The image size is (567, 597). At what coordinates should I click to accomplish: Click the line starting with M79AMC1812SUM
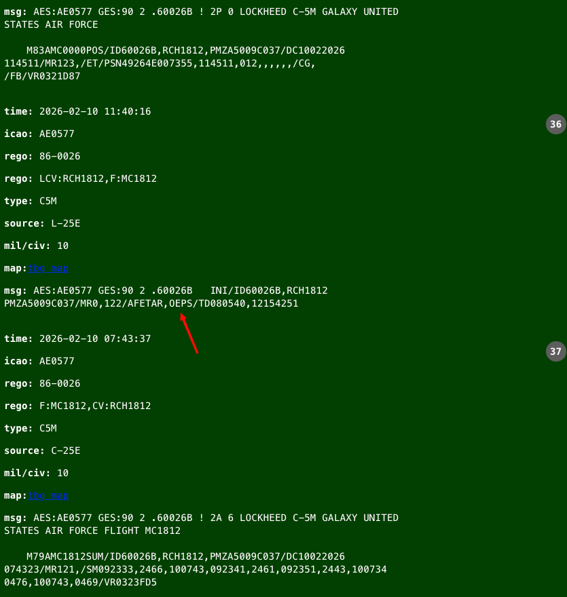pos(185,557)
